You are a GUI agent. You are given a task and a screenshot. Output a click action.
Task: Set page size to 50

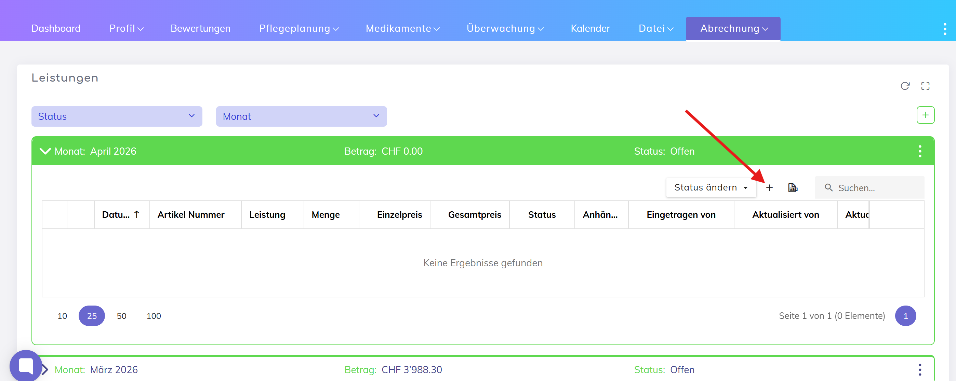click(x=121, y=316)
